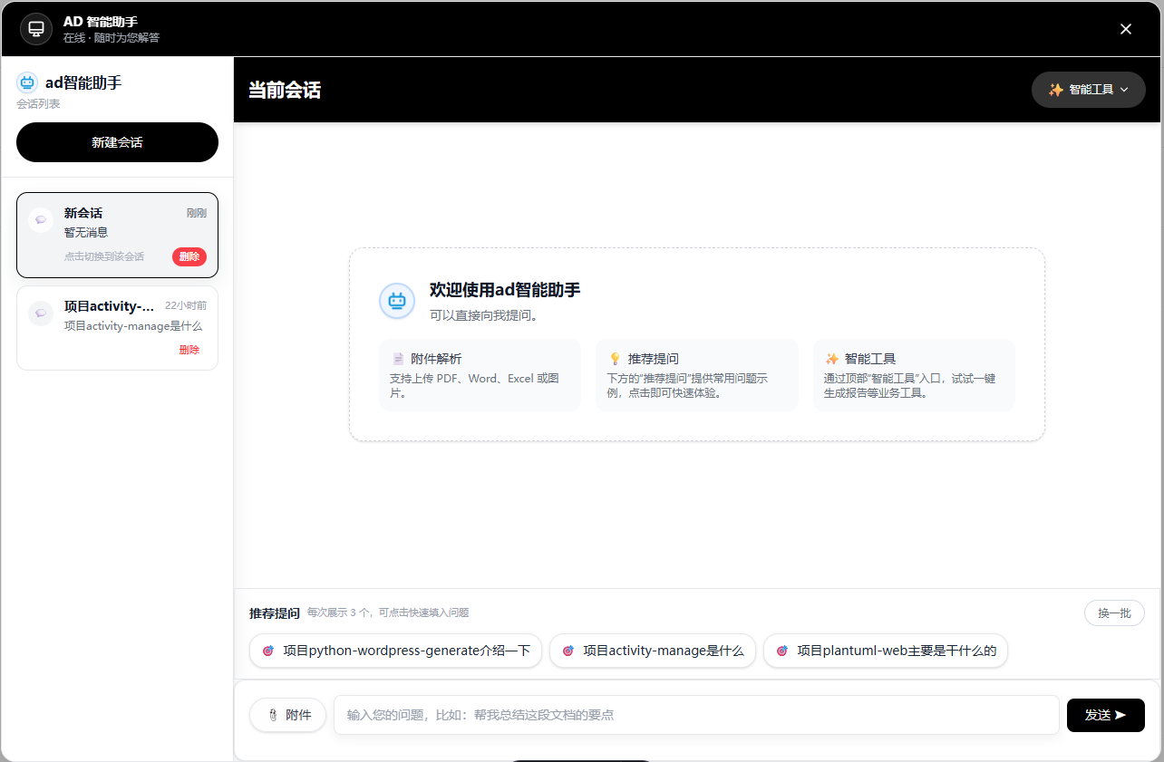Click the chat bubble icon of 新会话
1164x762 pixels.
click(x=41, y=220)
